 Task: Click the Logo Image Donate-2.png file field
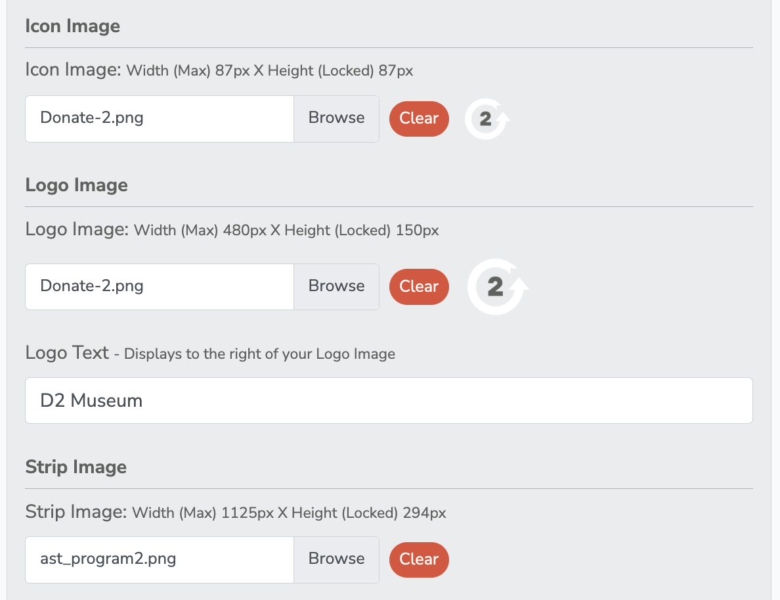click(160, 287)
